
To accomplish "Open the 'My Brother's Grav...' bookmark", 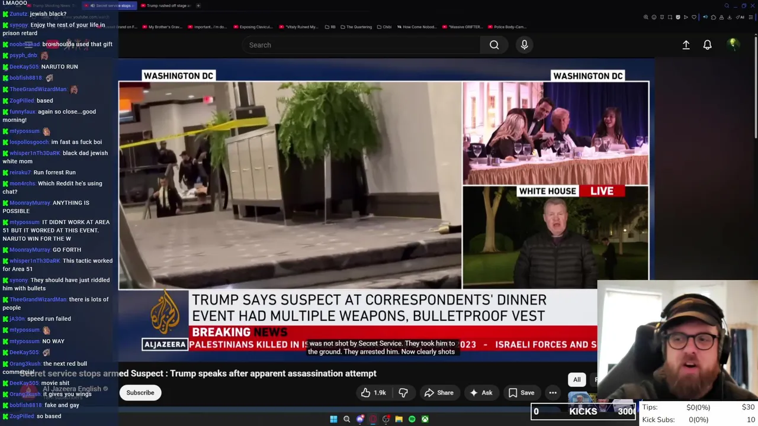I will (x=162, y=27).
